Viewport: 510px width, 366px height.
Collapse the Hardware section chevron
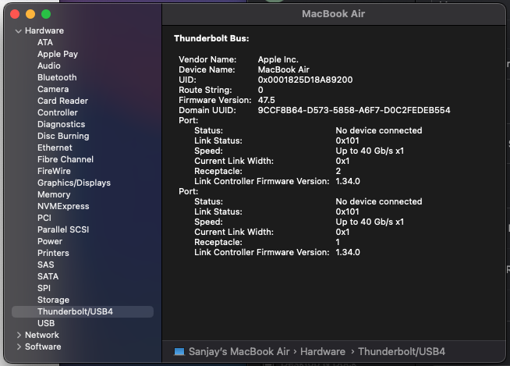18,31
